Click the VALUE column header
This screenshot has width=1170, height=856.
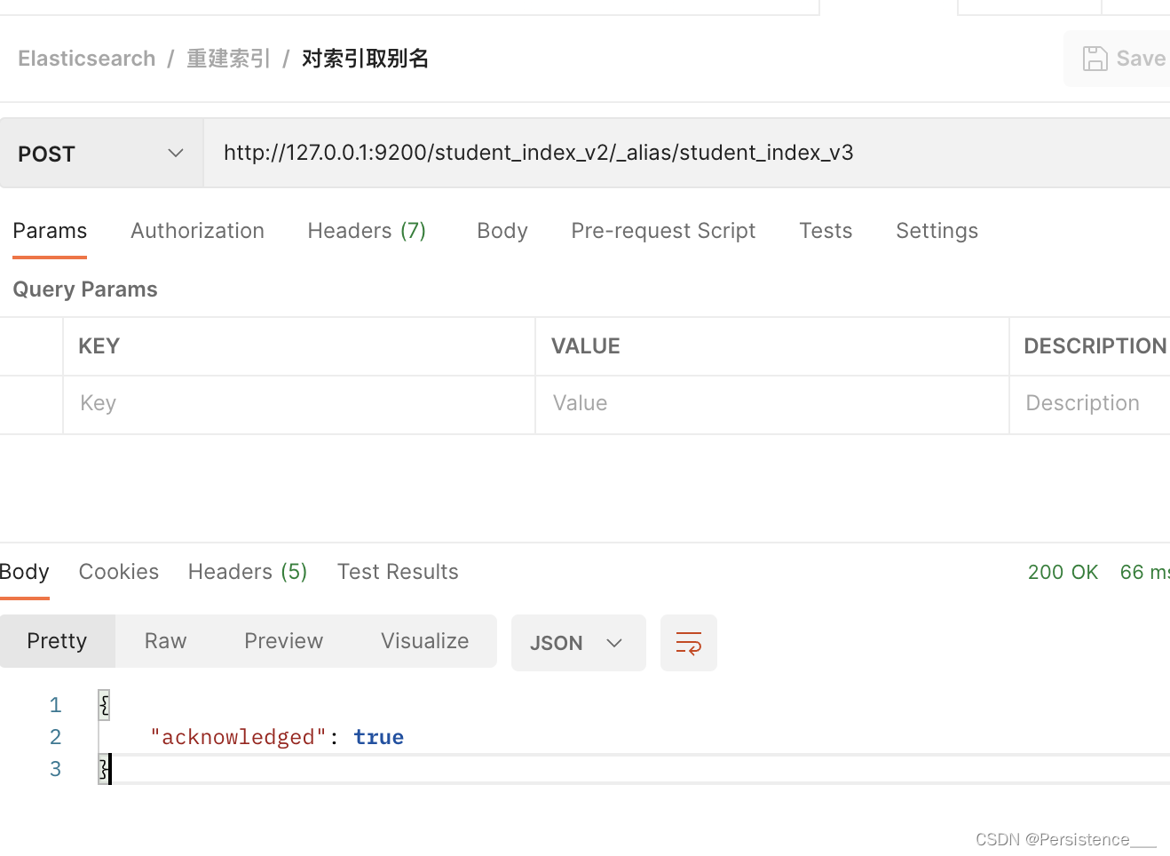pyautogui.click(x=586, y=346)
